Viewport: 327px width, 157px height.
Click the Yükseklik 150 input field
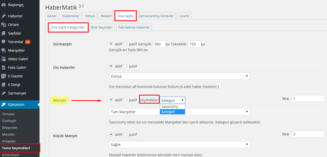pyautogui.click(x=194, y=44)
